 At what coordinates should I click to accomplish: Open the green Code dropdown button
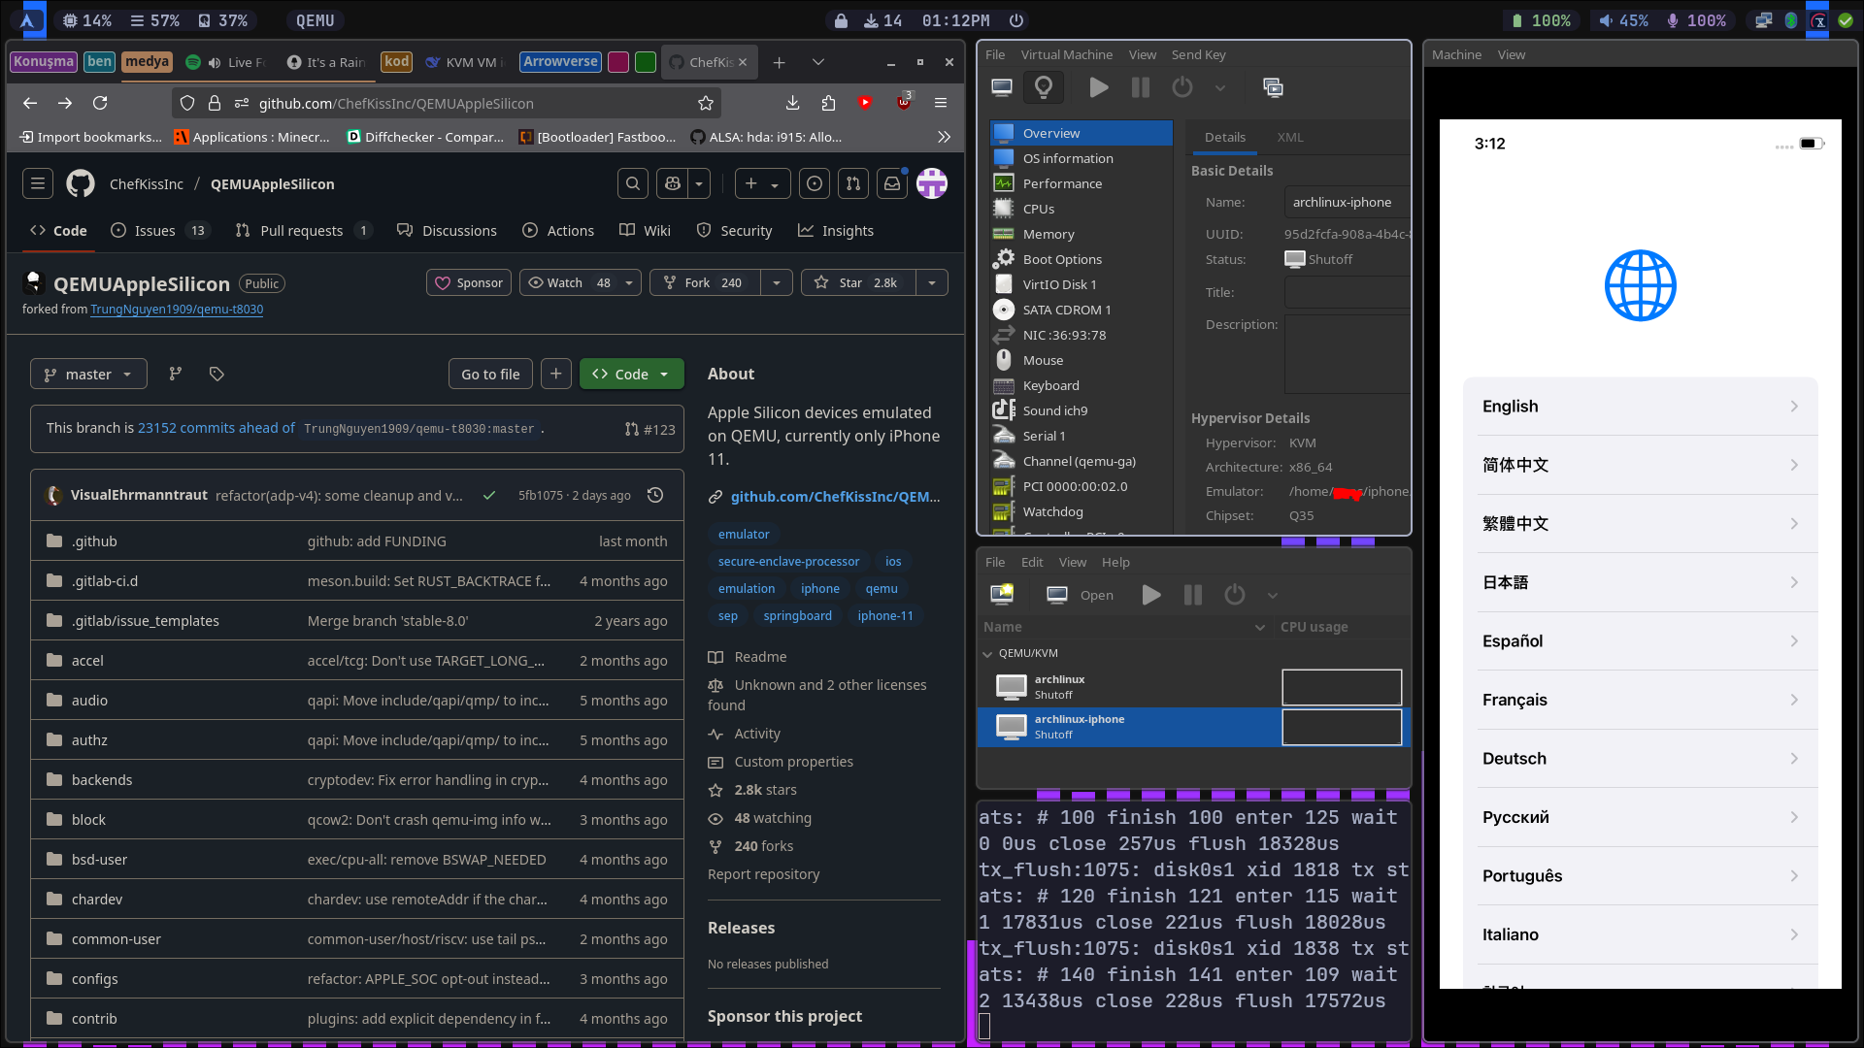click(631, 375)
